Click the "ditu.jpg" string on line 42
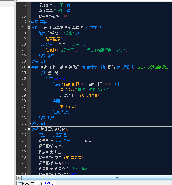The height and width of the screenshot is (185, 172). coord(79,169)
